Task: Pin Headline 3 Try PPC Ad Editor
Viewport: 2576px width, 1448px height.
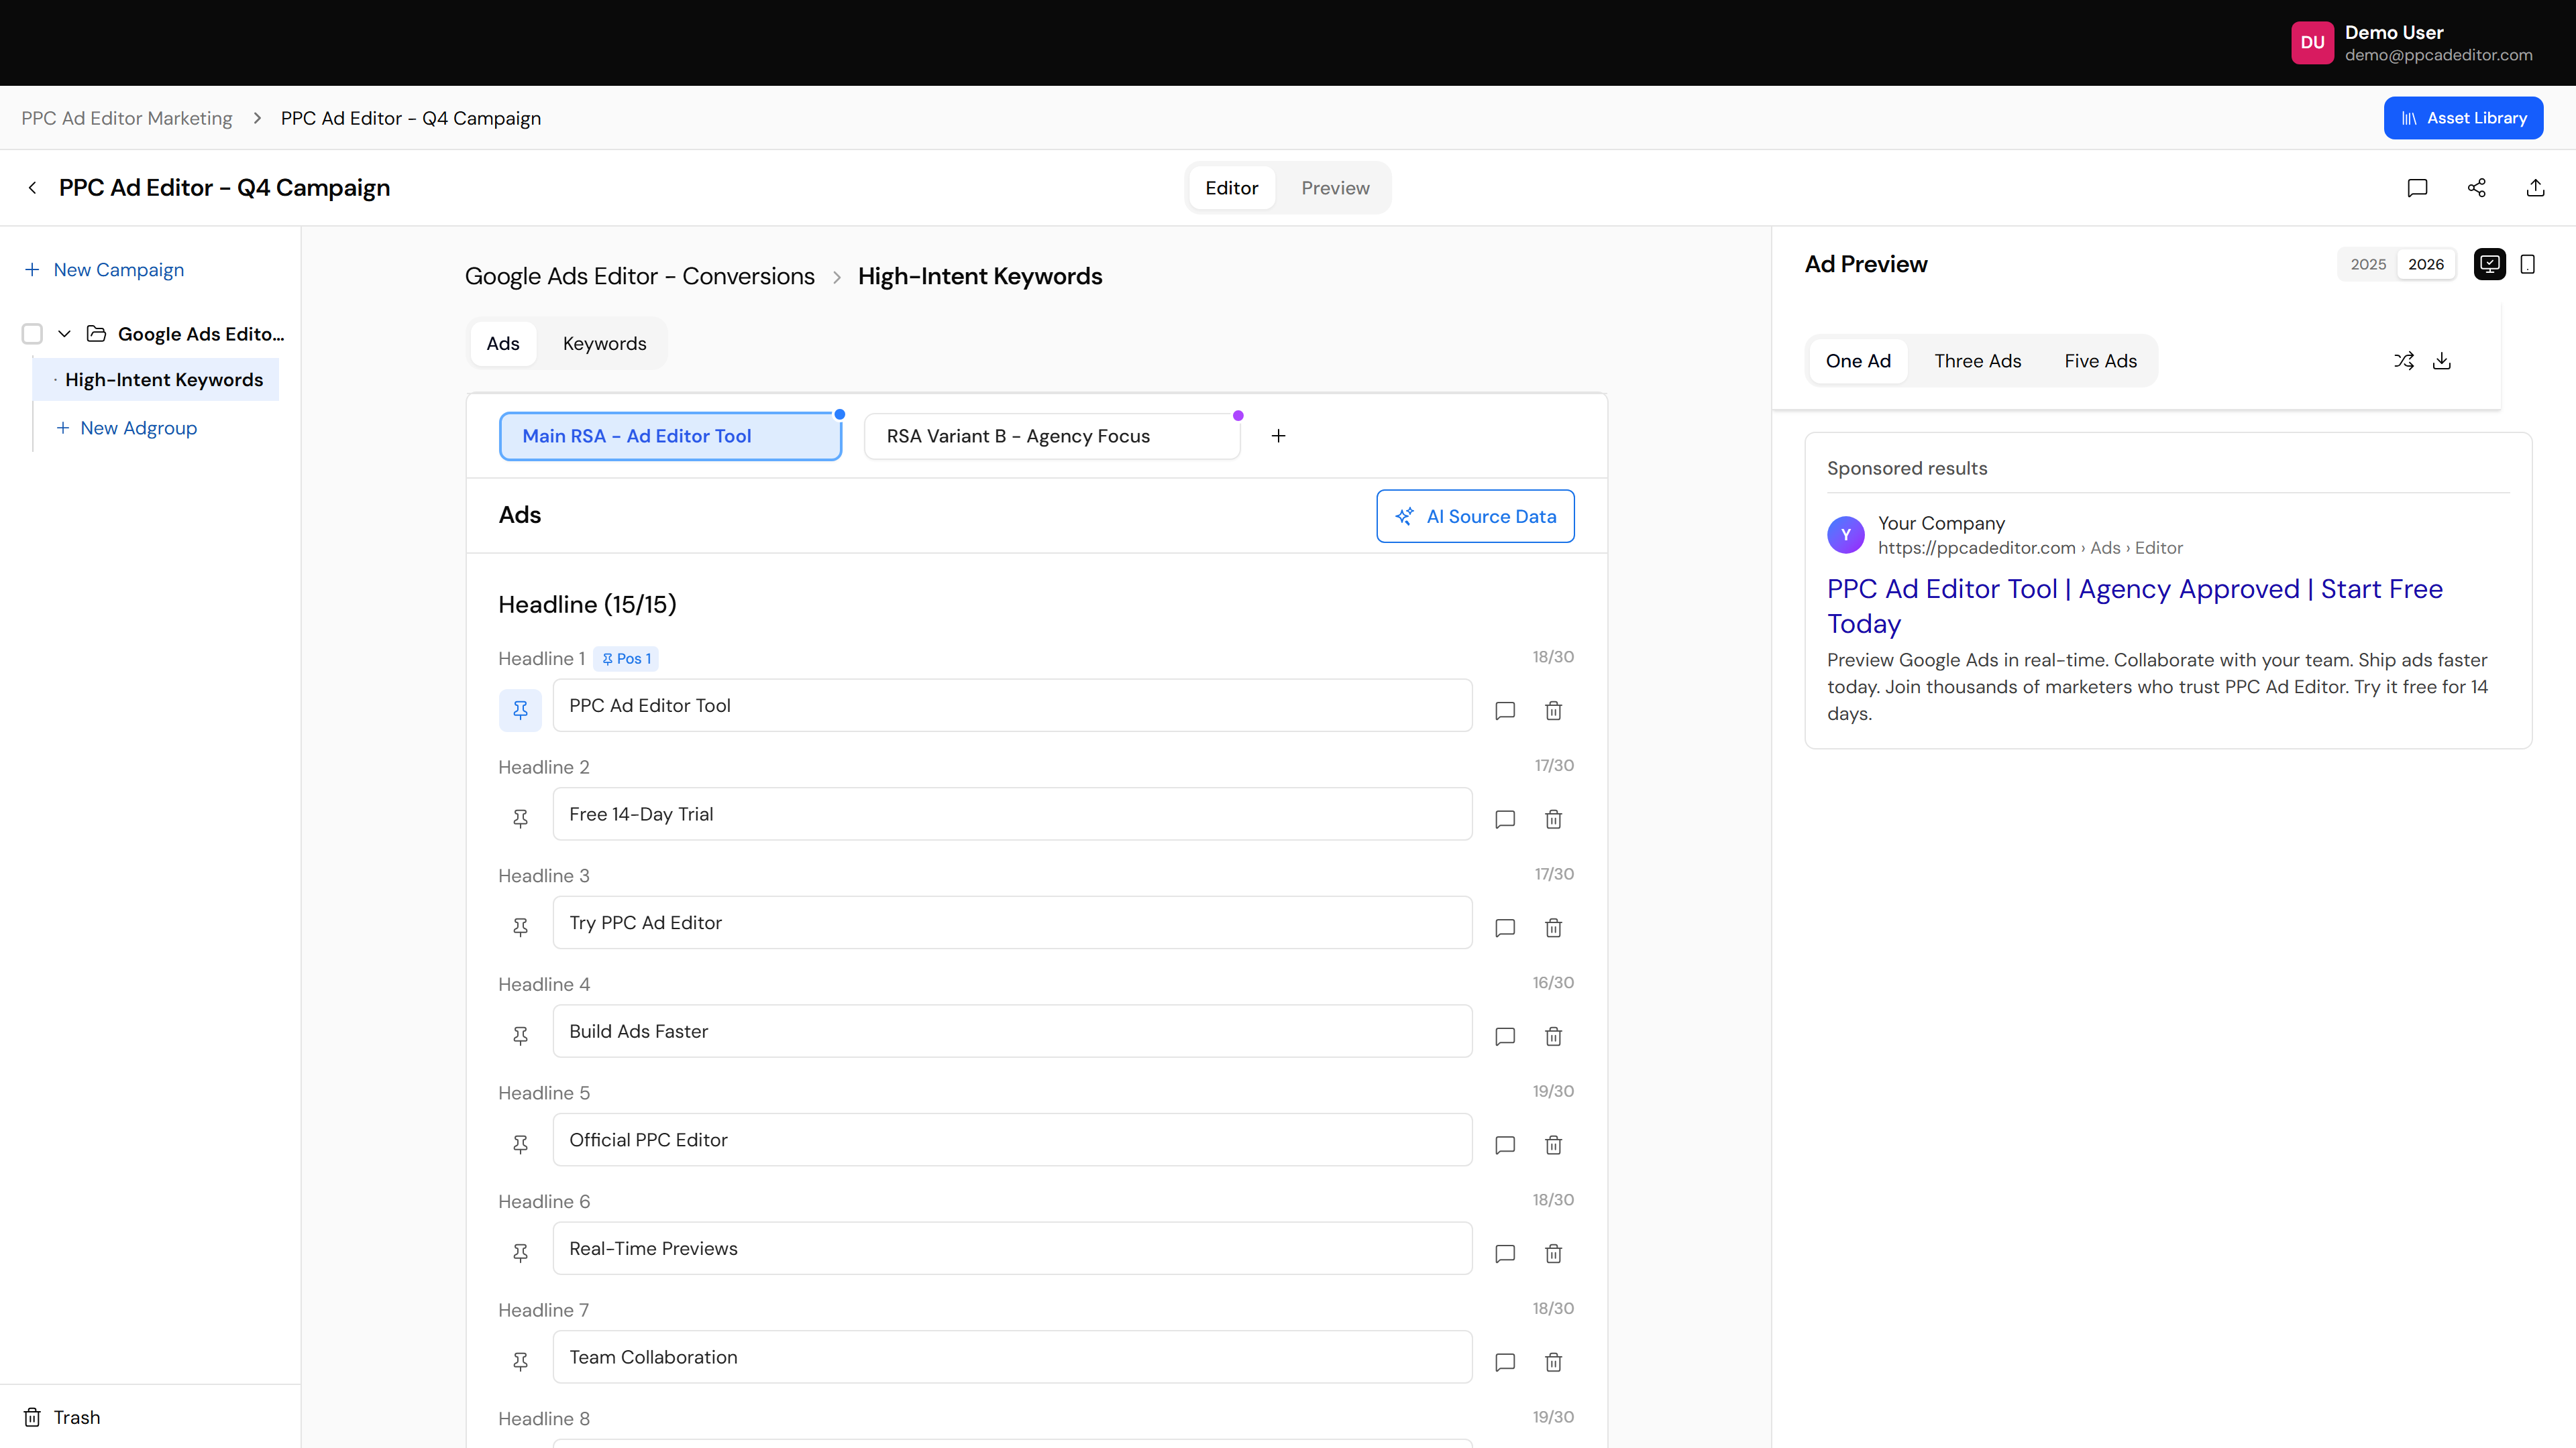Action: (x=520, y=927)
